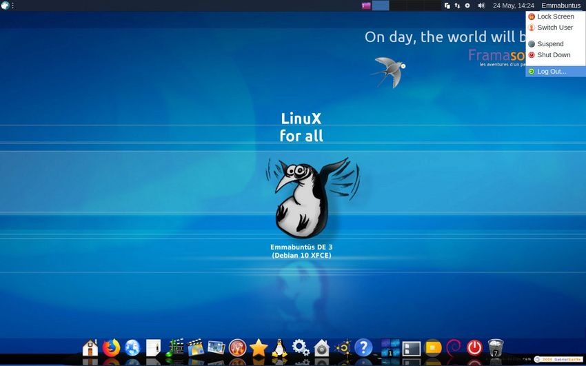Image resolution: width=586 pixels, height=366 pixels.
Task: Choose Switch User from the user menu
Action: tap(556, 28)
